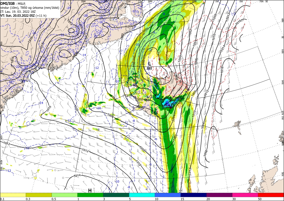Screen dimensions: 284x201
Task: Click the '35W' longitude label
Action: 83,1
